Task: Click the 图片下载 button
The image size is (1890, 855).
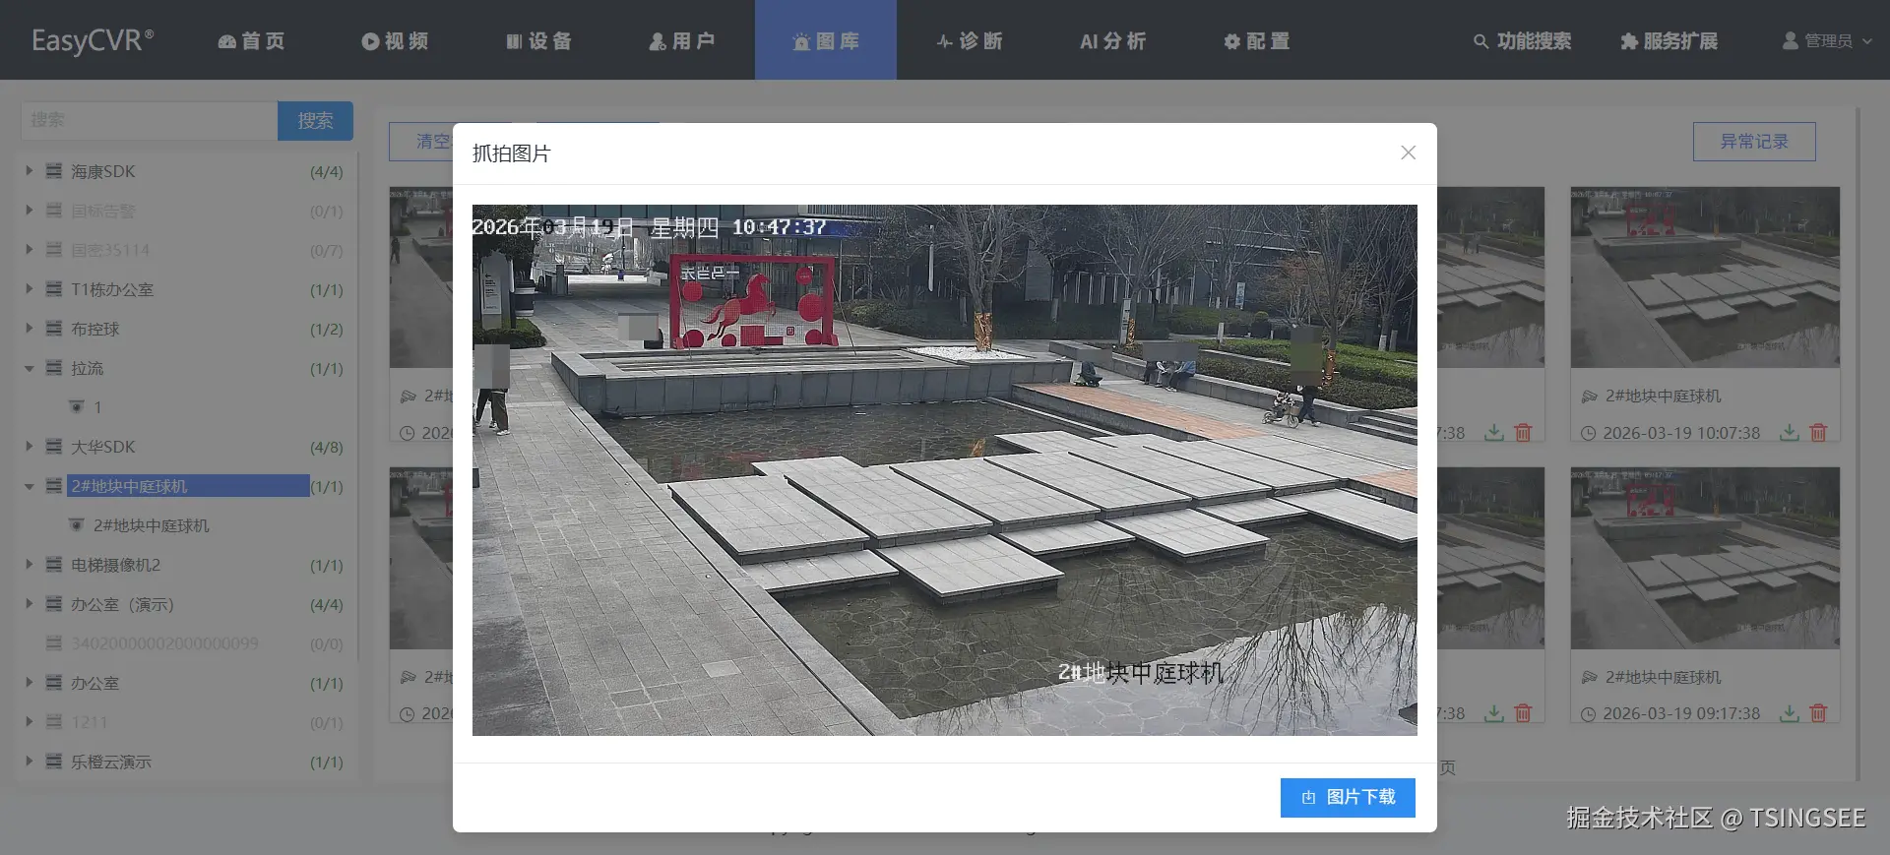Action: coord(1348,797)
